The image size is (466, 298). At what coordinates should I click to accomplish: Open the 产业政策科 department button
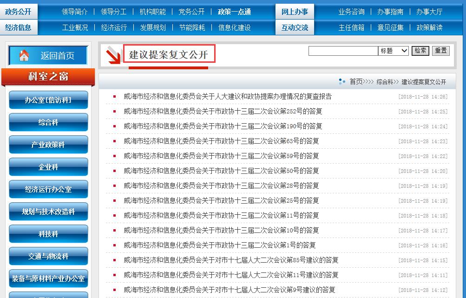pyautogui.click(x=48, y=145)
